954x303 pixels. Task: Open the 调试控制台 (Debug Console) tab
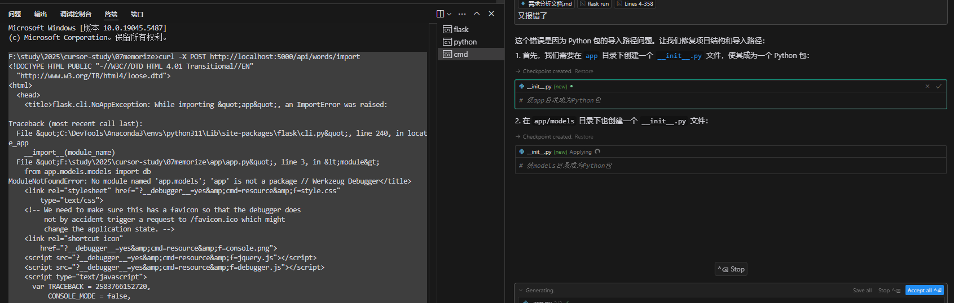click(x=76, y=14)
